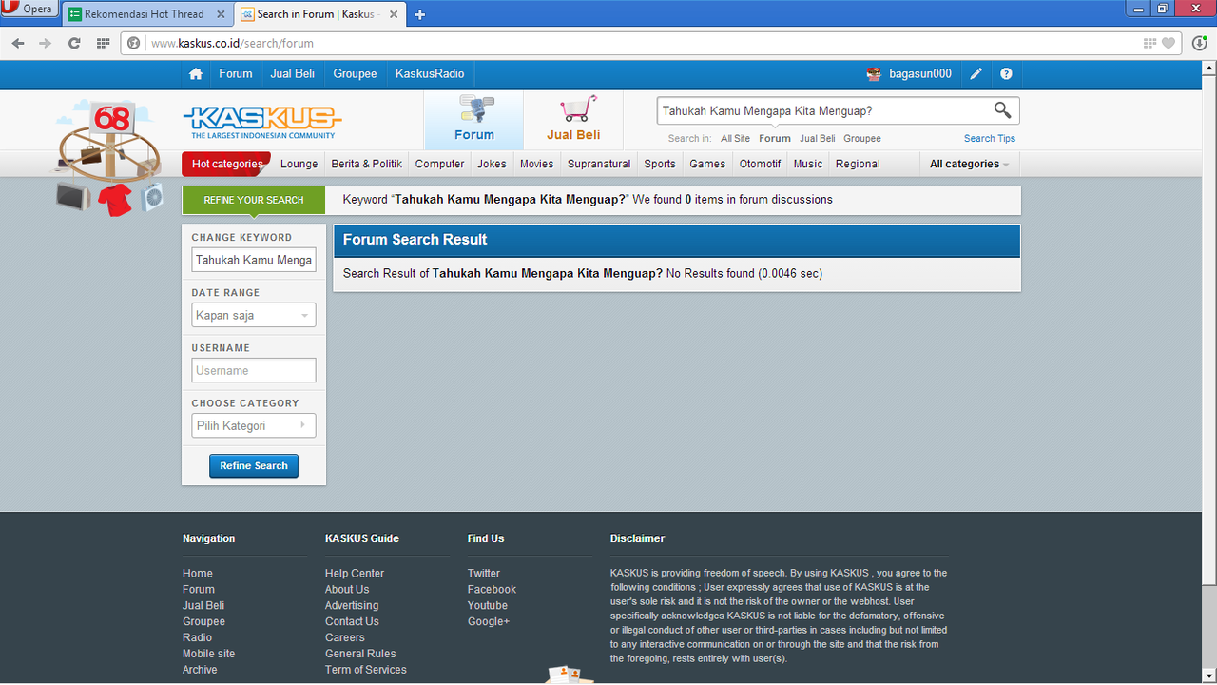The height and width of the screenshot is (685, 1217).
Task: Open the Twitter footer link
Action: pyautogui.click(x=483, y=574)
